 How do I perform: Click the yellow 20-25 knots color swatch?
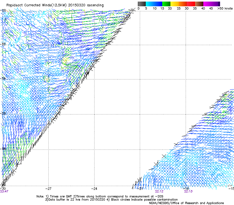[x=175, y=4]
